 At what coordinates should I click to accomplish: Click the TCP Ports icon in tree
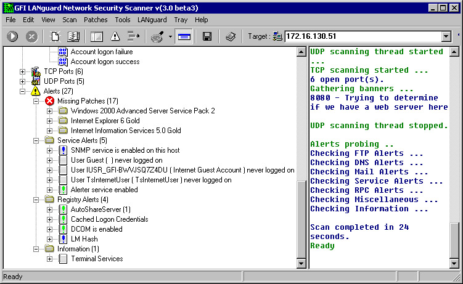click(36, 71)
